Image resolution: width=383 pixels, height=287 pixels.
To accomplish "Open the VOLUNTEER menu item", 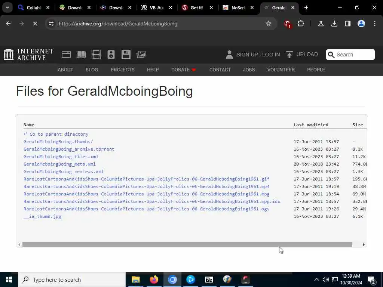I will coord(281,70).
